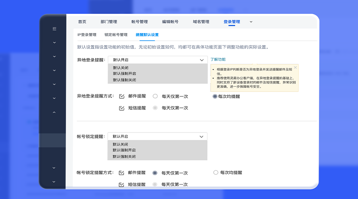This screenshot has width=358, height=199.
Task: Click the 了解功能 link
Action: pyautogui.click(x=218, y=60)
